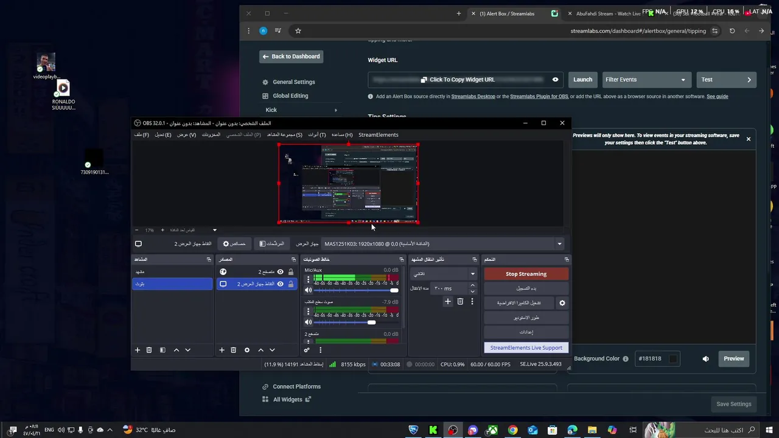Viewport: 779px width, 438px height.
Task: Click OBS icon in Windows taskbar
Action: pyautogui.click(x=453, y=430)
